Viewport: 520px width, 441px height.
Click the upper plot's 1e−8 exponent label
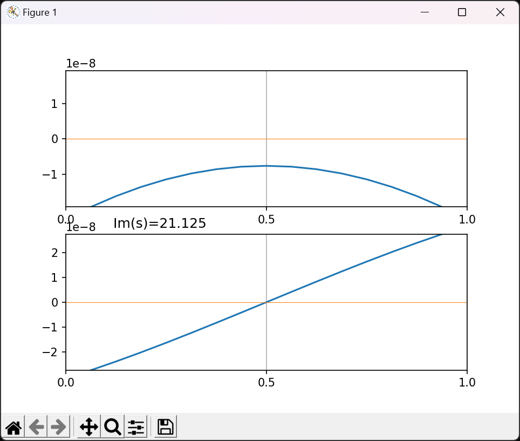tap(80, 63)
